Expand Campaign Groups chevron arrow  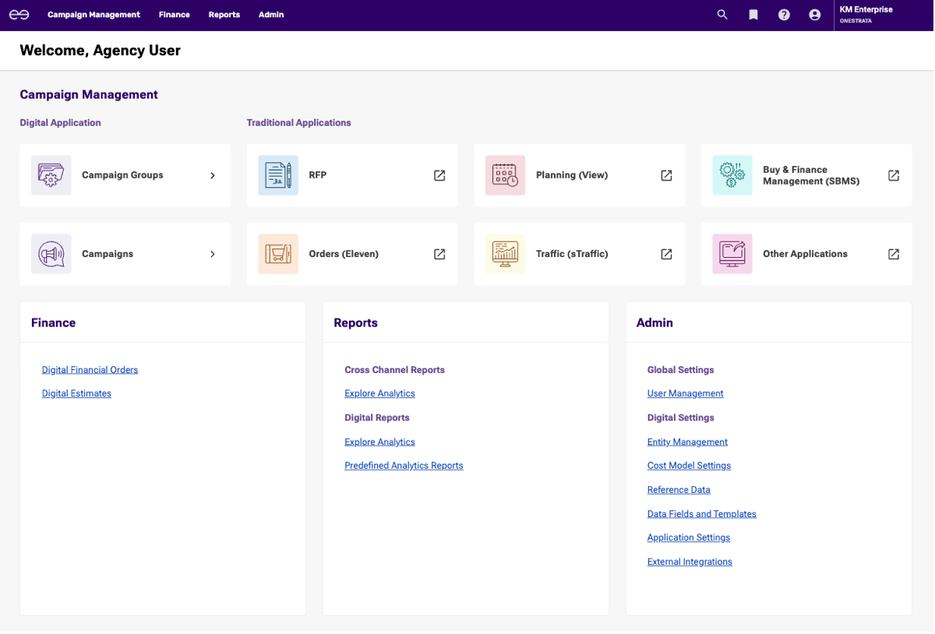point(213,175)
